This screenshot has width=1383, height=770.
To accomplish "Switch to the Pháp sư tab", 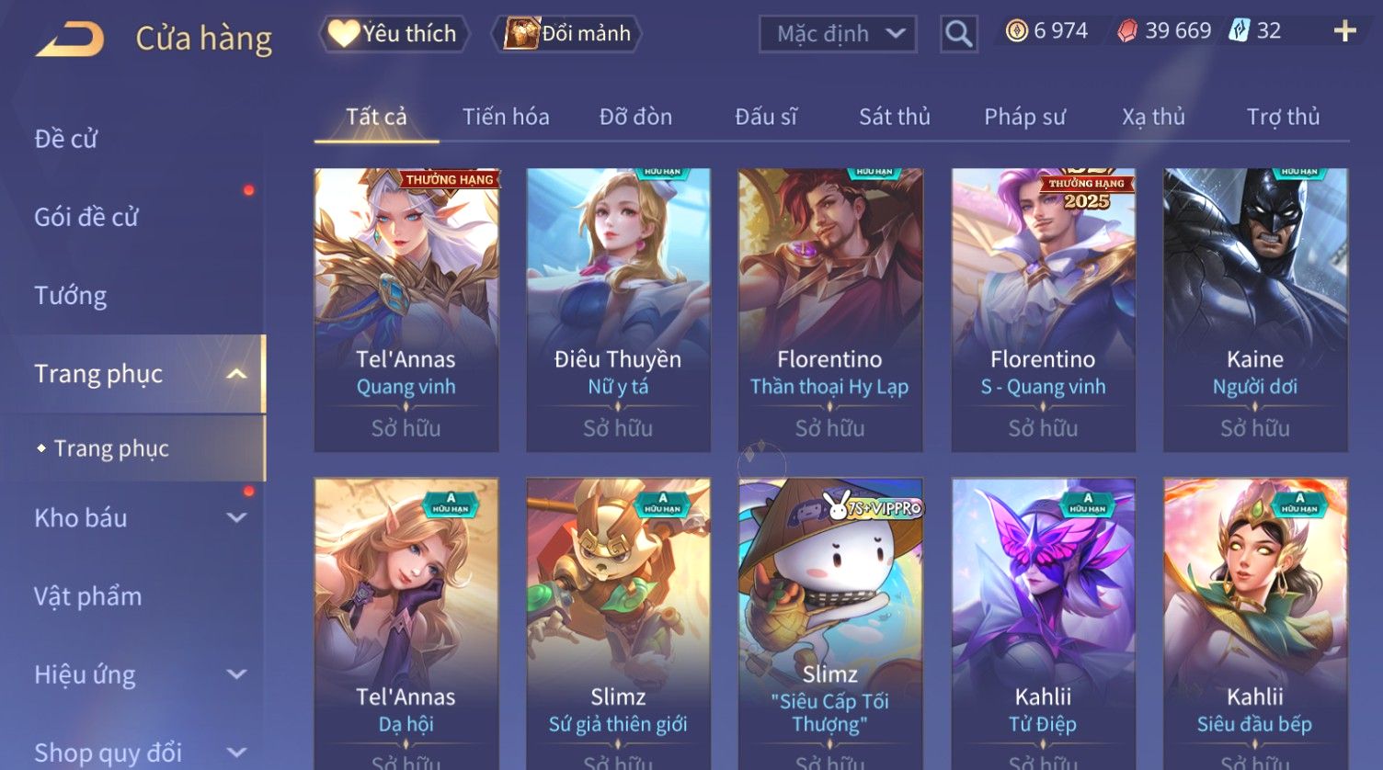I will (1024, 117).
